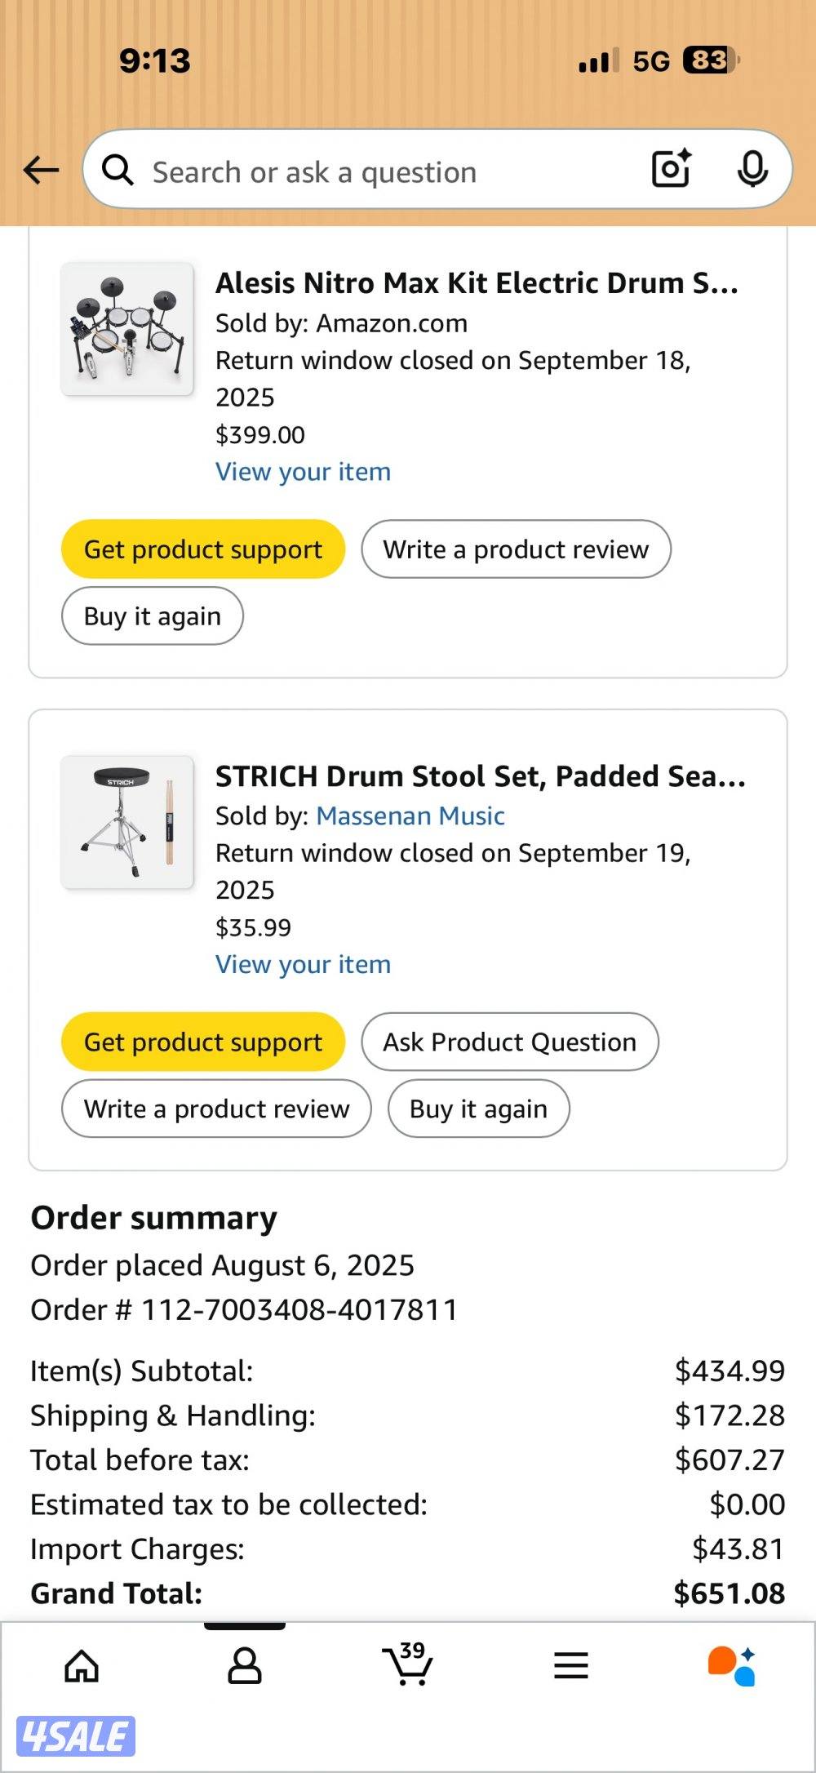Click the search or ask a question field

tap(384, 172)
